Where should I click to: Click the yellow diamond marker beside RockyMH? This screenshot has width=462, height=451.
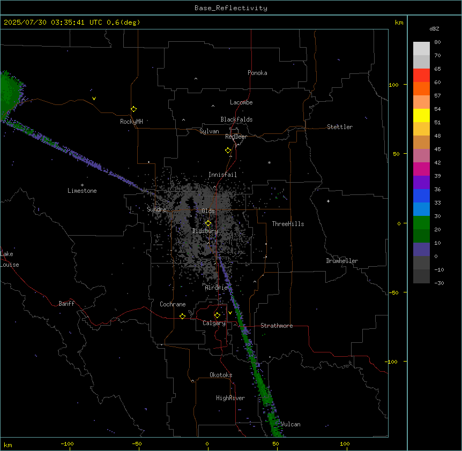click(133, 109)
